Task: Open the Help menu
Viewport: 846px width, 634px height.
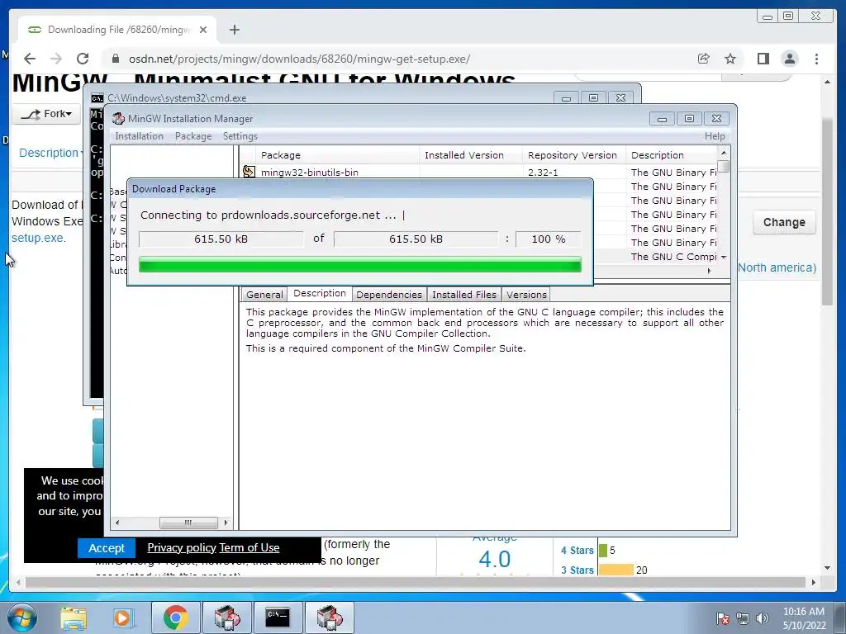Action: coord(715,136)
